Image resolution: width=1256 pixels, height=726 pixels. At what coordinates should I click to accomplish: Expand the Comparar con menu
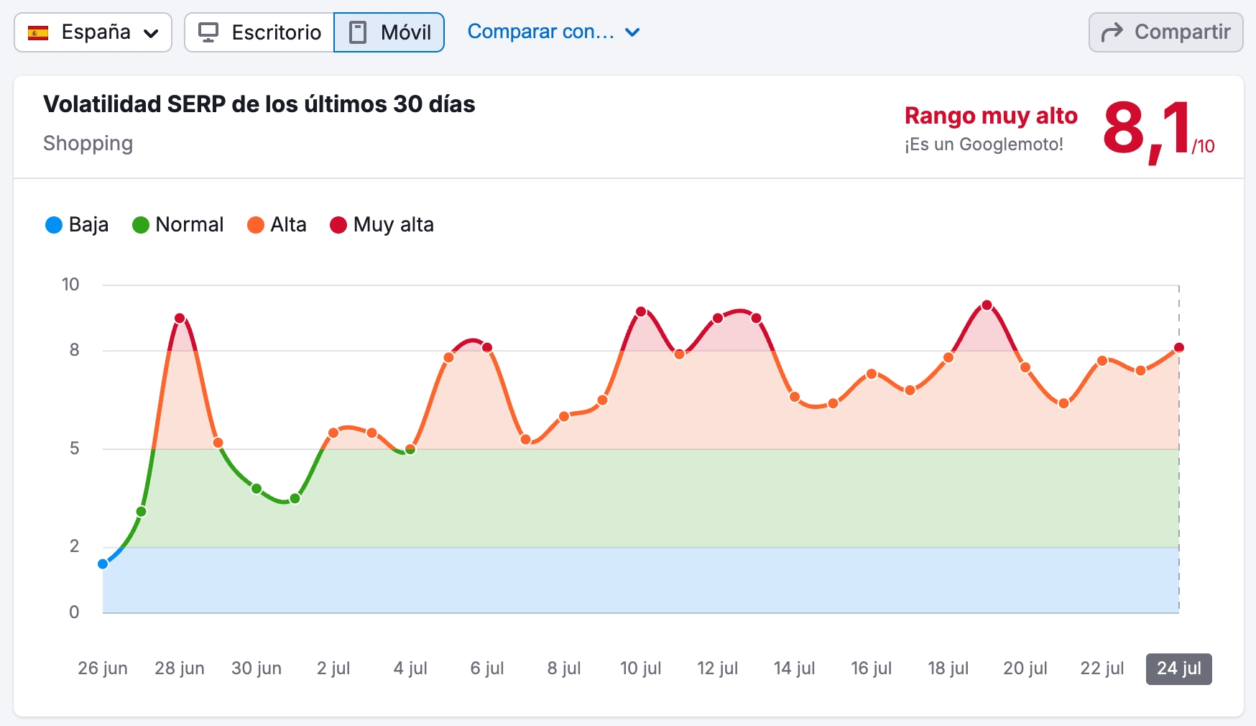[x=554, y=32]
